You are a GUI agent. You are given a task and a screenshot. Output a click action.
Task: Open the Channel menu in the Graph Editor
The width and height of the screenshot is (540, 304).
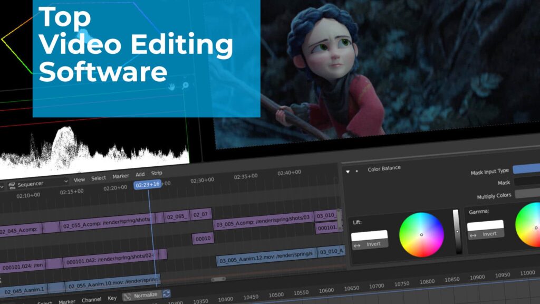coord(91,299)
